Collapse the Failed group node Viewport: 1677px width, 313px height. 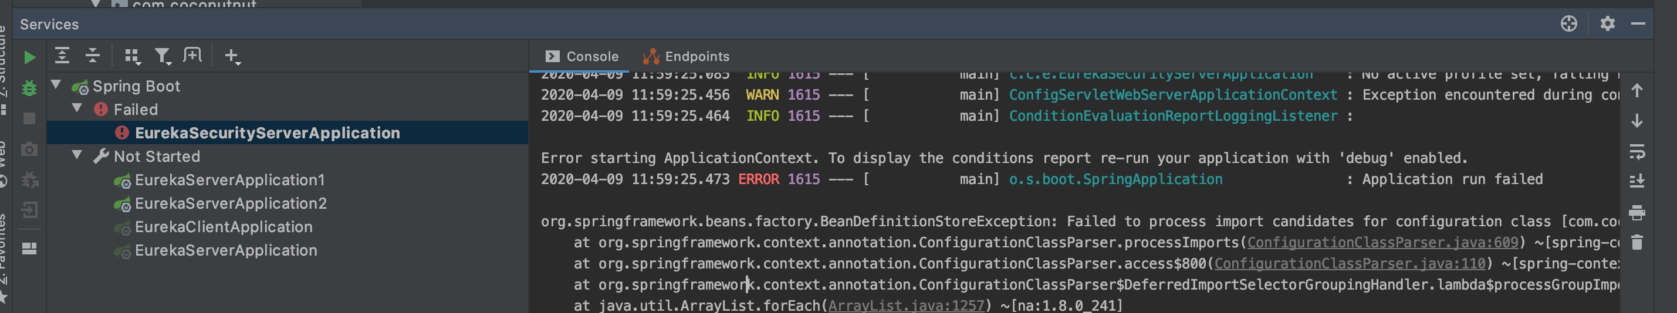[77, 108]
